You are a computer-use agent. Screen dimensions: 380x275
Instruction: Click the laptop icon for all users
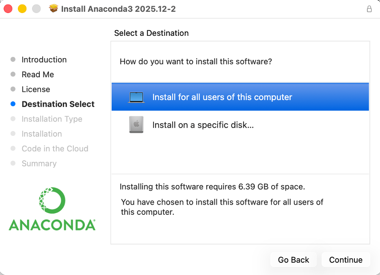pyautogui.click(x=136, y=97)
